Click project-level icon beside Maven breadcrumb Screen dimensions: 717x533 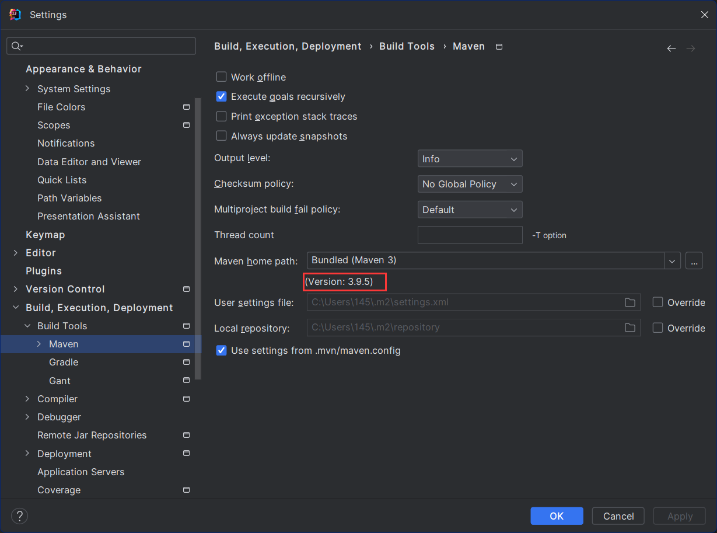click(x=499, y=47)
